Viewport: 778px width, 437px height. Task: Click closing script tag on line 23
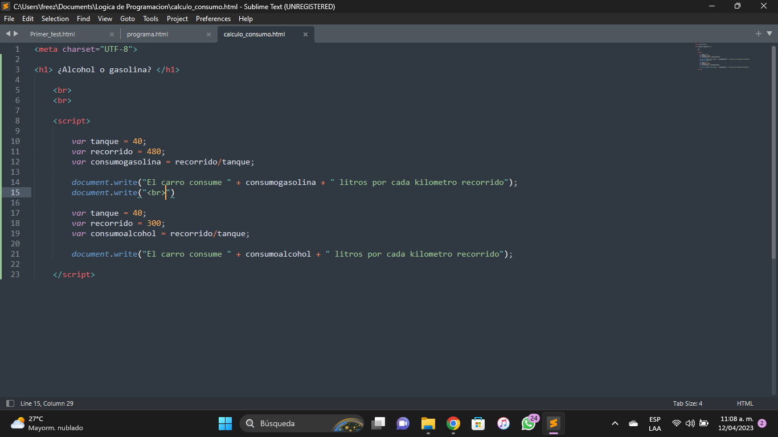point(74,274)
